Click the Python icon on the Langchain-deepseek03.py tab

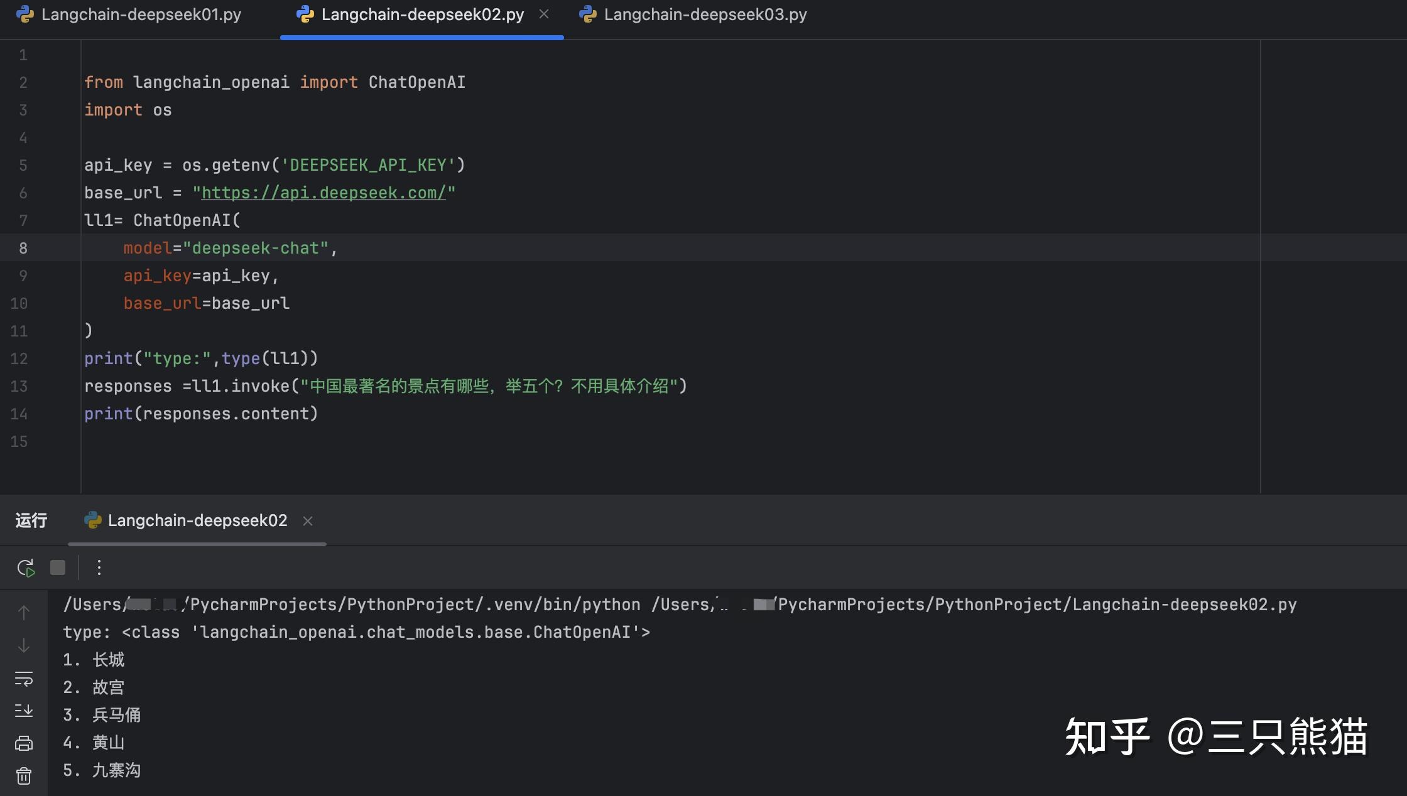coord(588,15)
